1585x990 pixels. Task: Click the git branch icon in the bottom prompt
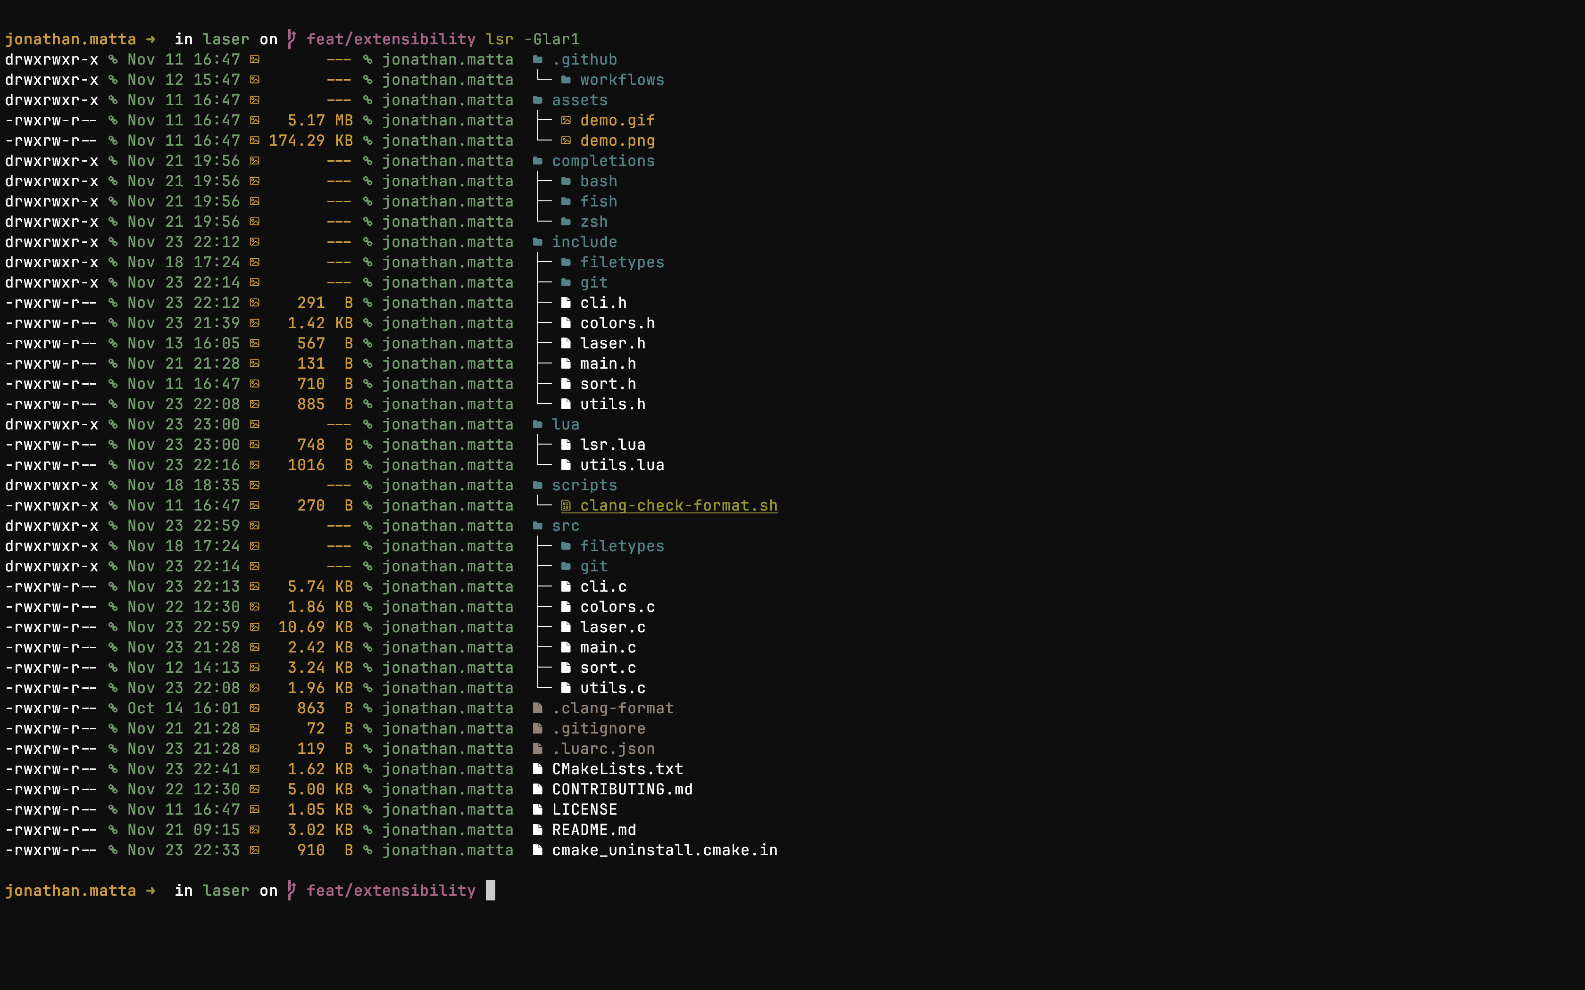(x=292, y=891)
